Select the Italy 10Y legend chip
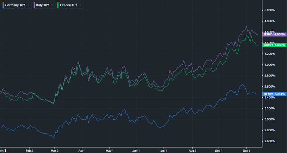 [x=44, y=5]
